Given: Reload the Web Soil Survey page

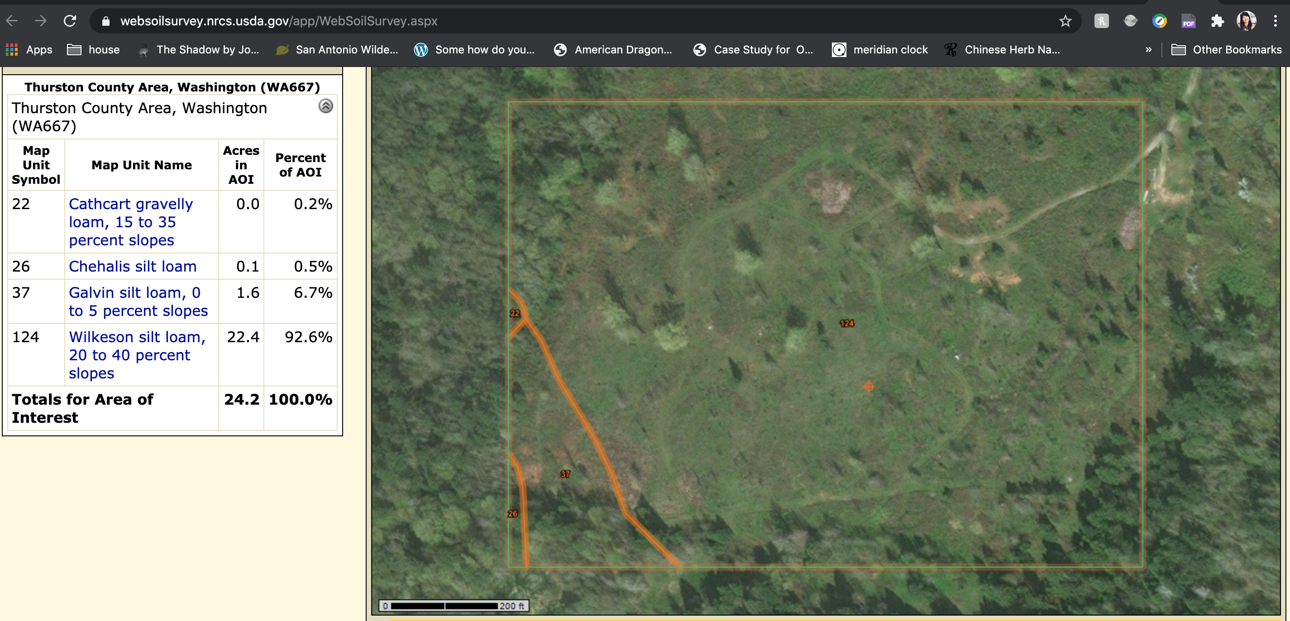Looking at the screenshot, I should click(70, 21).
